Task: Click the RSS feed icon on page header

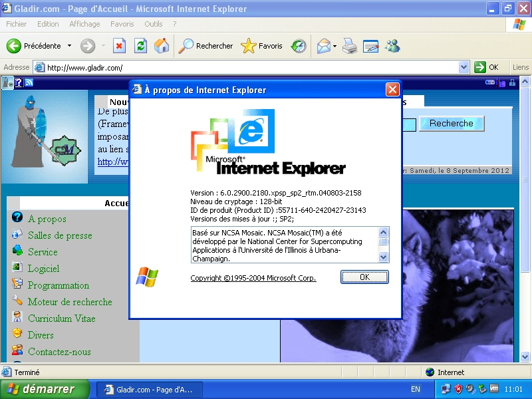Action: pos(29,82)
